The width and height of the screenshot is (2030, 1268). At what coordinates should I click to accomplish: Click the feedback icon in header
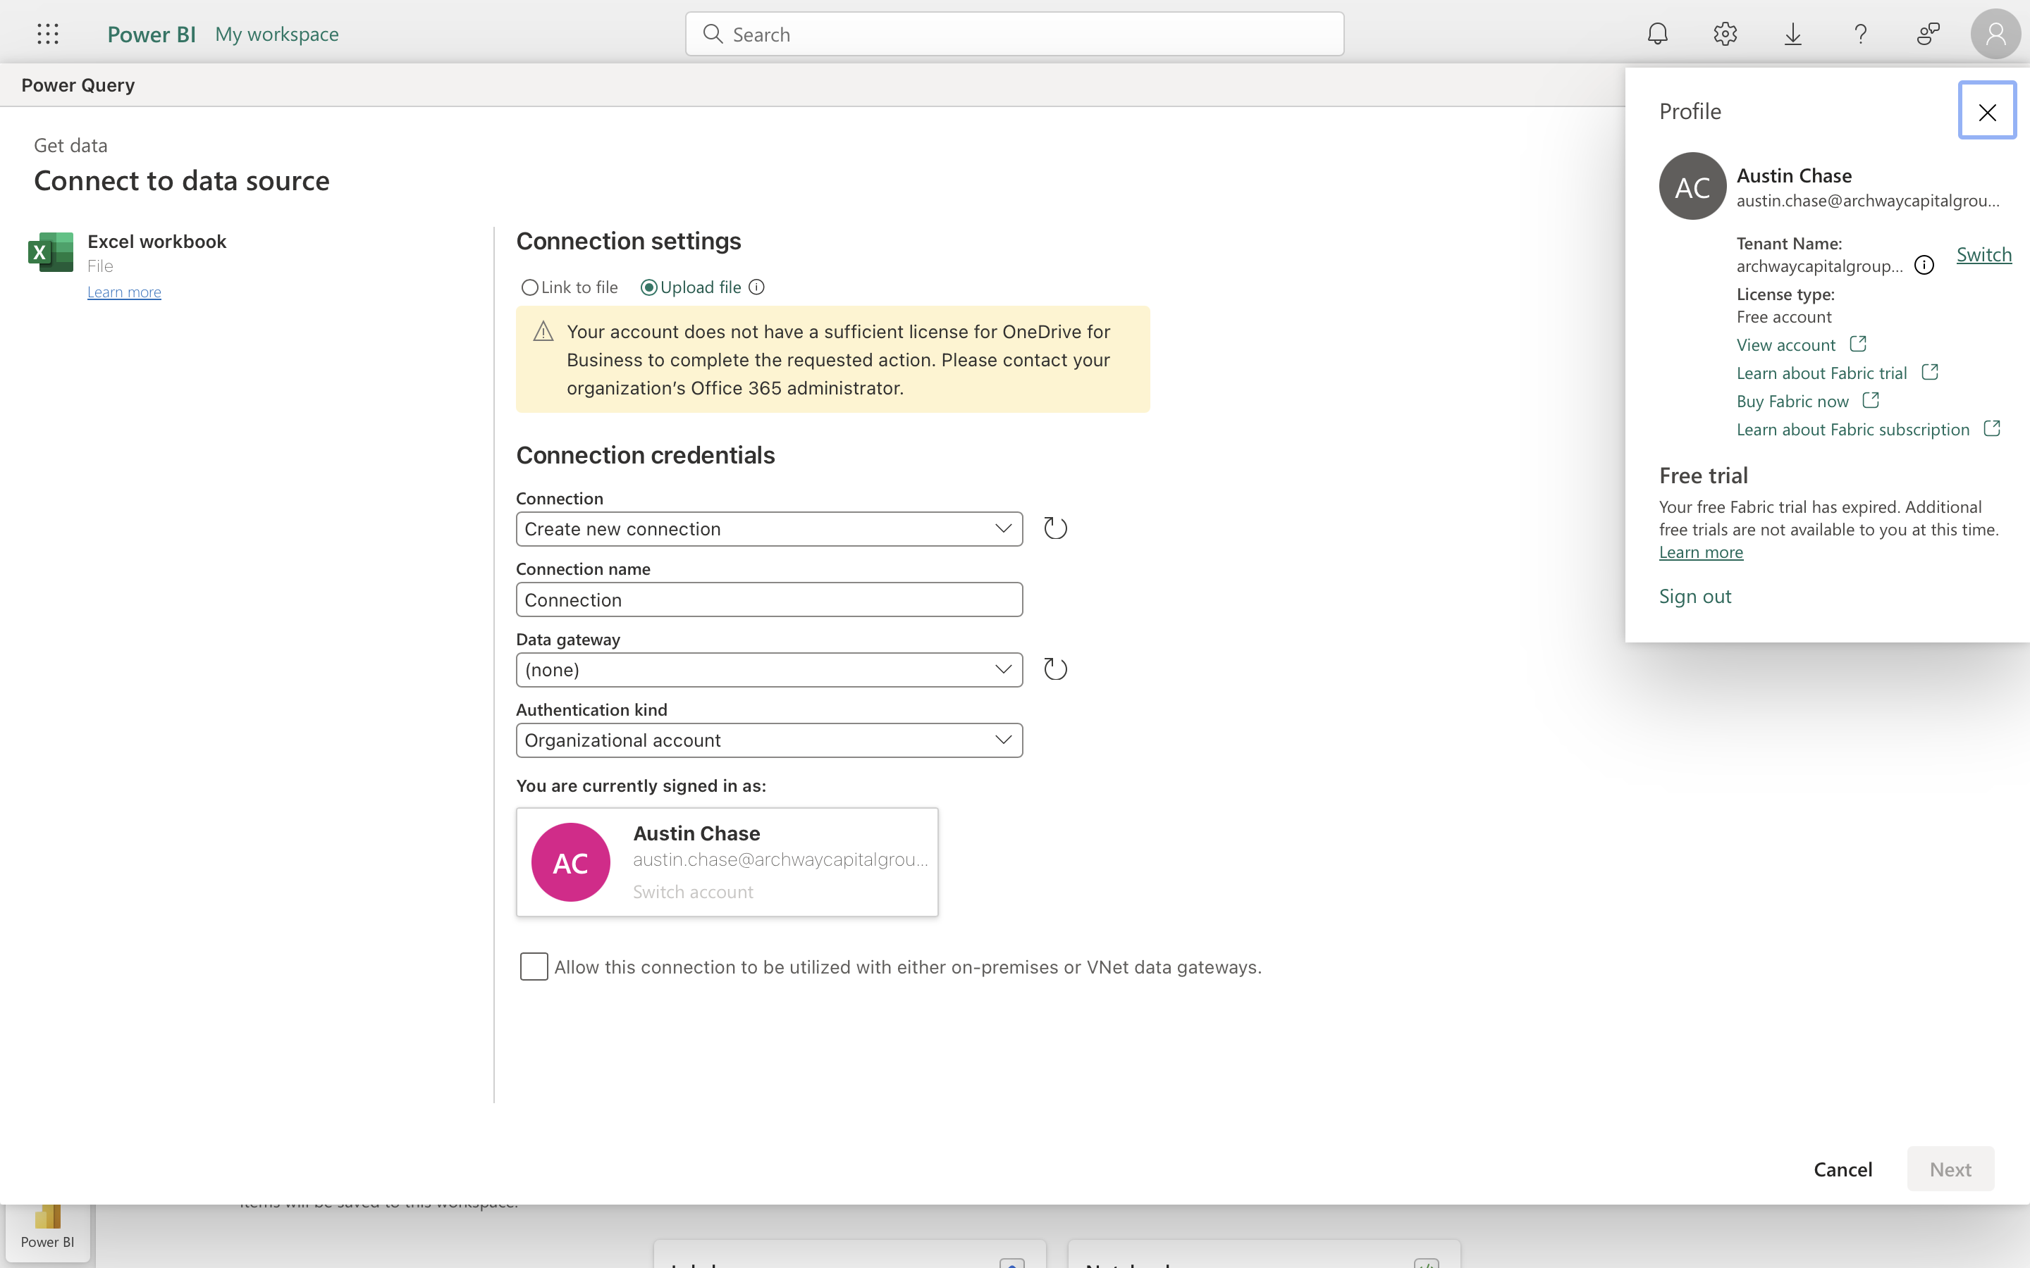(1928, 34)
